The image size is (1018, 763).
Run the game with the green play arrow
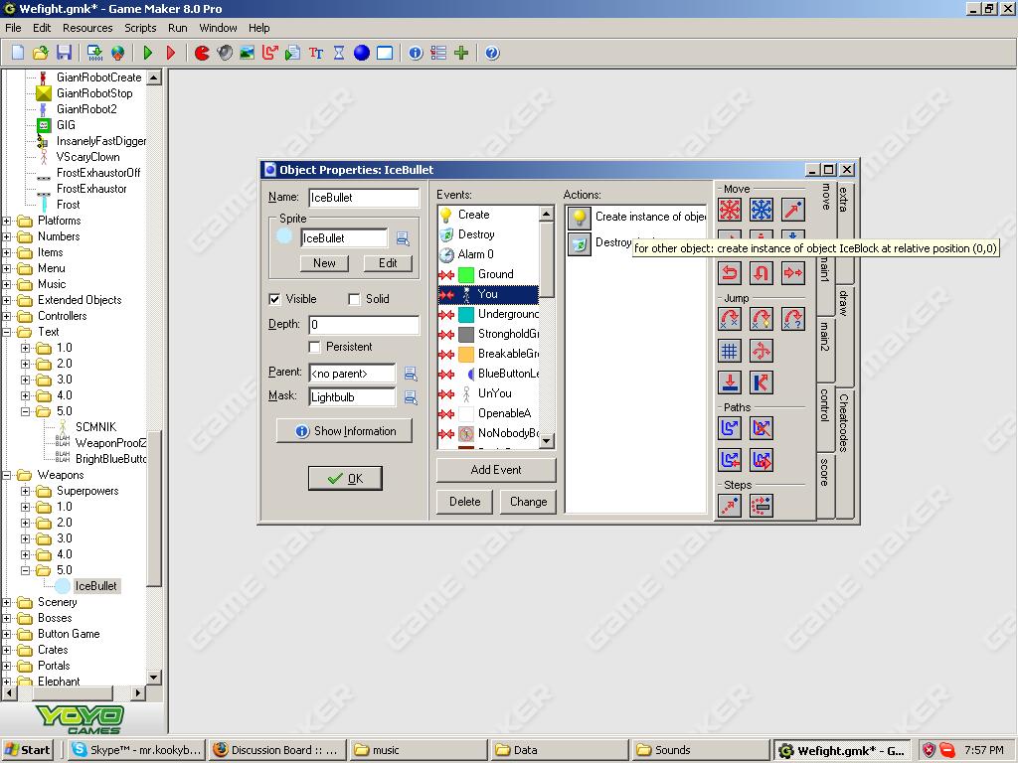pos(148,53)
